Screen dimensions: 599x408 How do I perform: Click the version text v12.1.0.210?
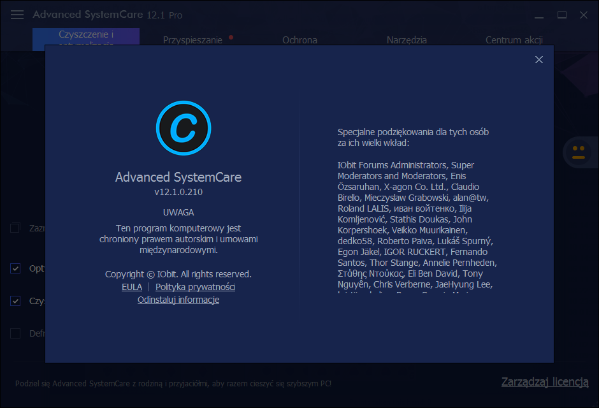click(178, 192)
